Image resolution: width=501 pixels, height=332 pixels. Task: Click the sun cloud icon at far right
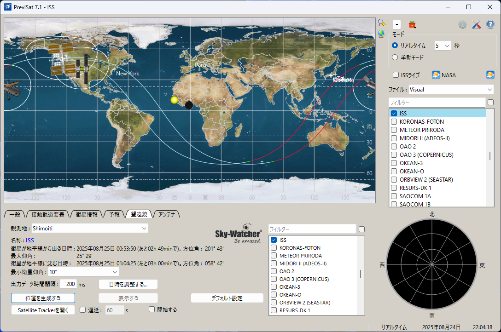click(x=490, y=75)
